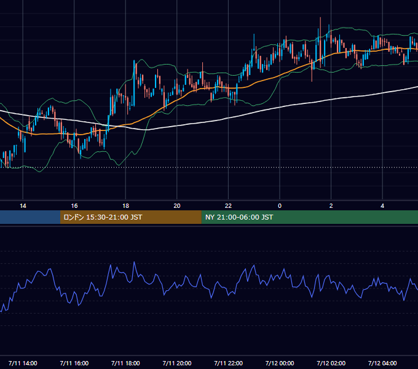The height and width of the screenshot is (369, 418).
Task: Click the hour label 16 on price chart axis
Action: click(x=74, y=206)
